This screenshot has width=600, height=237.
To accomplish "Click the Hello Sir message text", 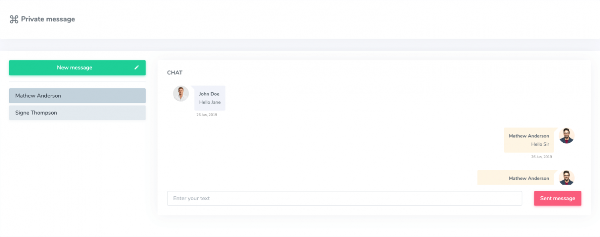I will click(x=540, y=144).
